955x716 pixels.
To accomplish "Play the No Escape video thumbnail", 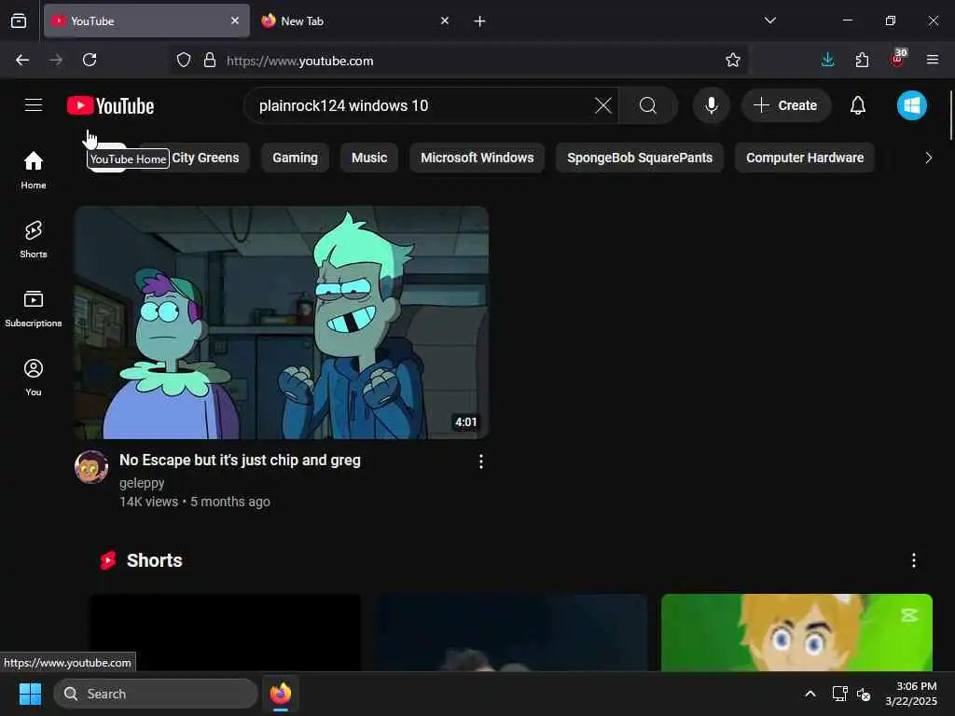I will (x=282, y=323).
